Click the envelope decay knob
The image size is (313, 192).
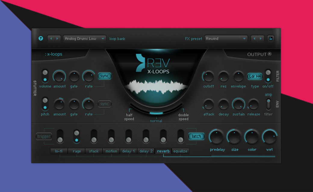pyautogui.click(x=223, y=104)
